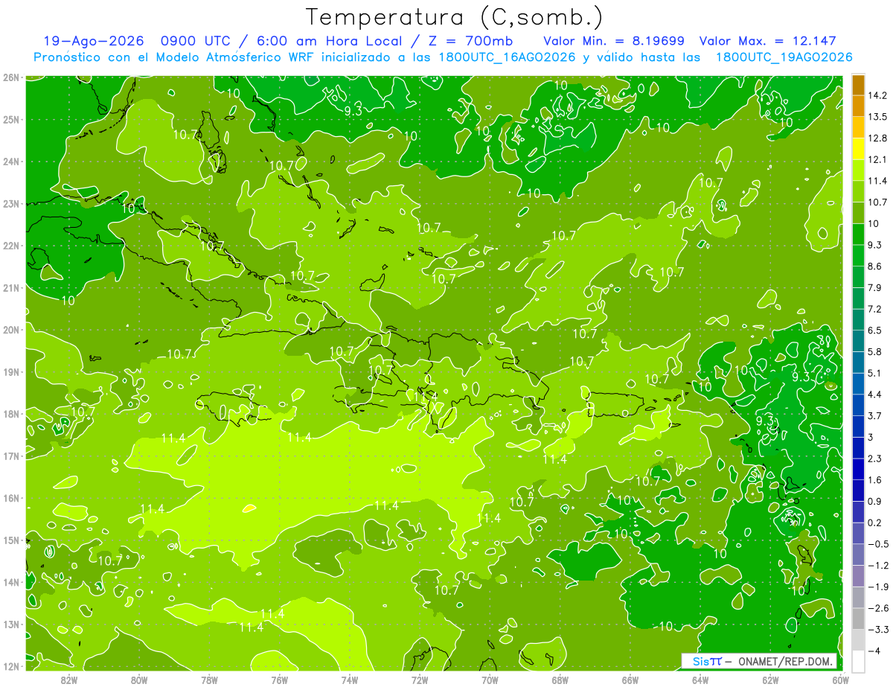The width and height of the screenshot is (893, 690).
Task: Click the longitude axis label "66W"
Action: tap(630, 680)
